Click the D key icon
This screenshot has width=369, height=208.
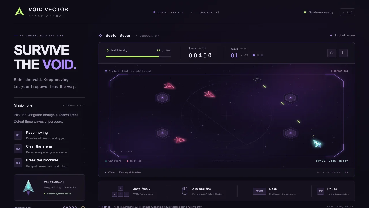pyautogui.click(x=126, y=194)
